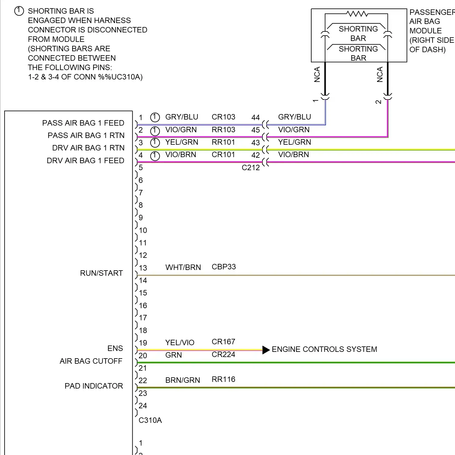Select the YEL/GRN label beside RR101
The width and height of the screenshot is (455, 455).
pos(182,142)
